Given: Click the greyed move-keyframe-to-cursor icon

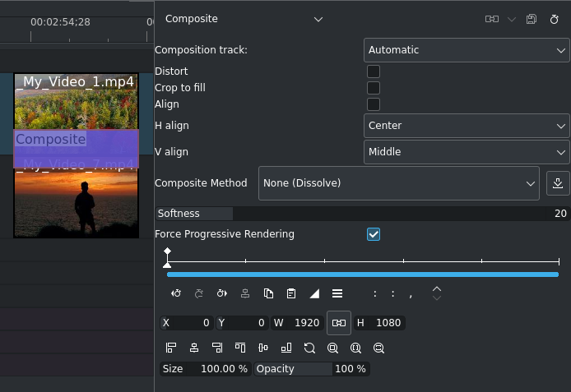Looking at the screenshot, I should (245, 293).
